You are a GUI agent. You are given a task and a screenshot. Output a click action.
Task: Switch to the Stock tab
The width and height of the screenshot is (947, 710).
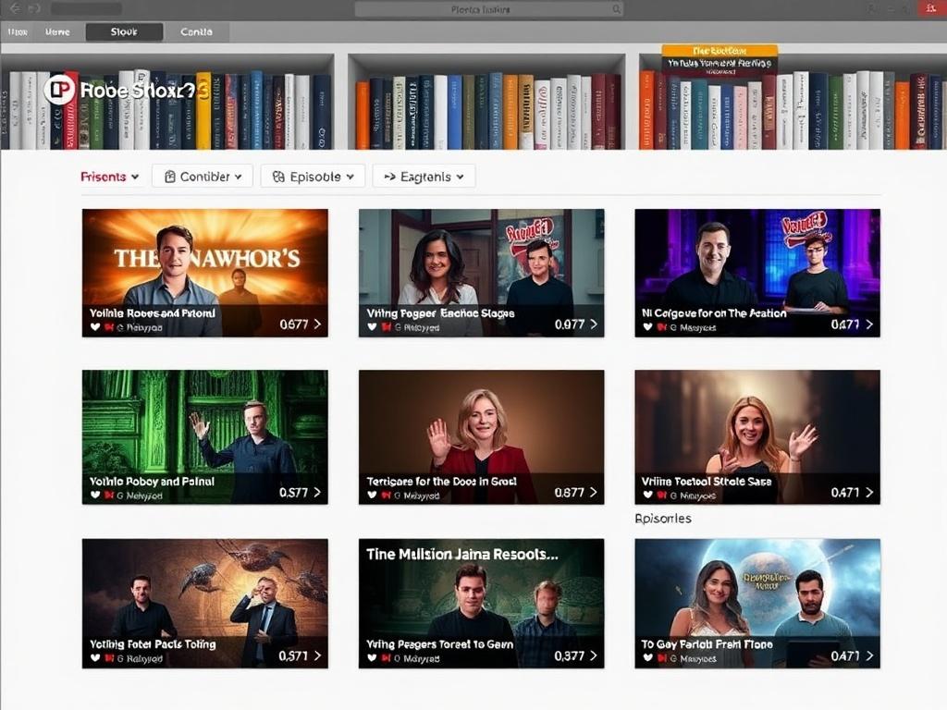123,31
